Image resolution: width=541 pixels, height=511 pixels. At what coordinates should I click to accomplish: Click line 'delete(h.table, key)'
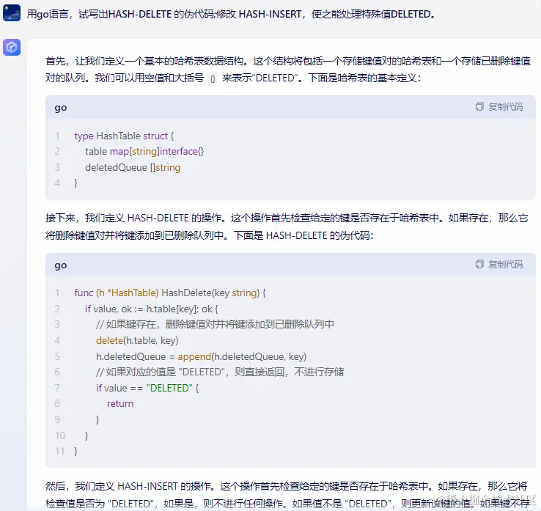click(137, 341)
